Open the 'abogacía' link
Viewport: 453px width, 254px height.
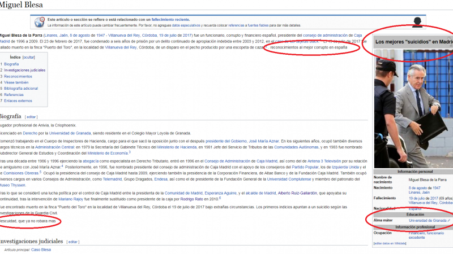(91, 161)
